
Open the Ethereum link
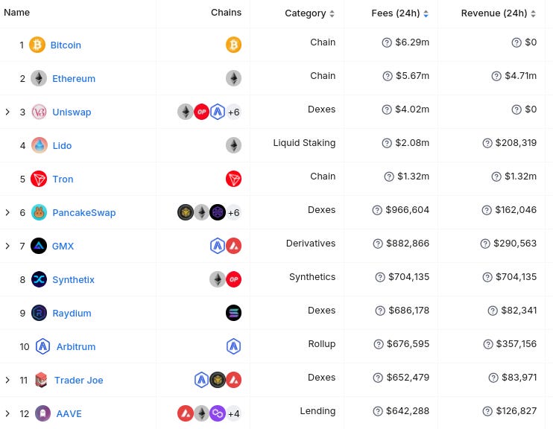pos(74,79)
